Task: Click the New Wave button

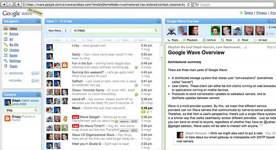Action: 55,31
